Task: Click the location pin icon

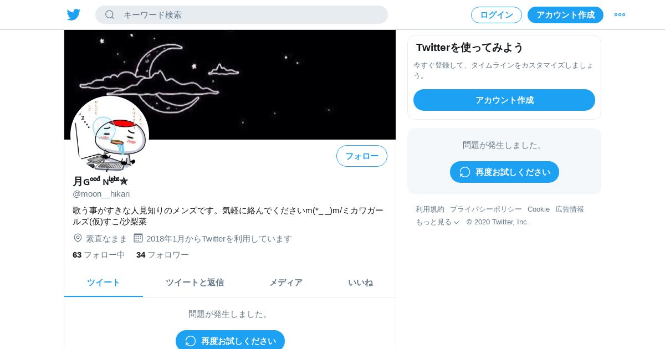Action: click(78, 238)
